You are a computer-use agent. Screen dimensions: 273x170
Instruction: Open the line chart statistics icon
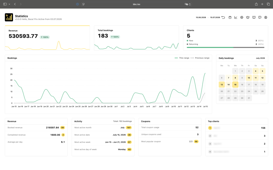(236, 17)
